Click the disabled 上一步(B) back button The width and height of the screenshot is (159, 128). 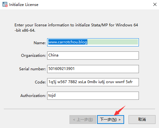pos(83,120)
